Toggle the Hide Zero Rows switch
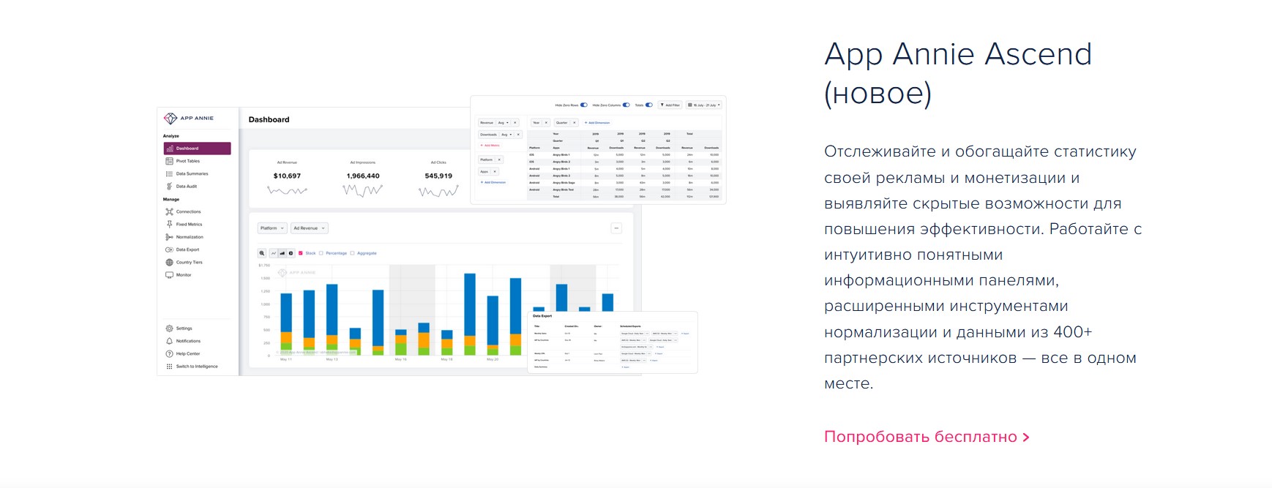Screen dimensions: 1272x488 click(x=584, y=105)
